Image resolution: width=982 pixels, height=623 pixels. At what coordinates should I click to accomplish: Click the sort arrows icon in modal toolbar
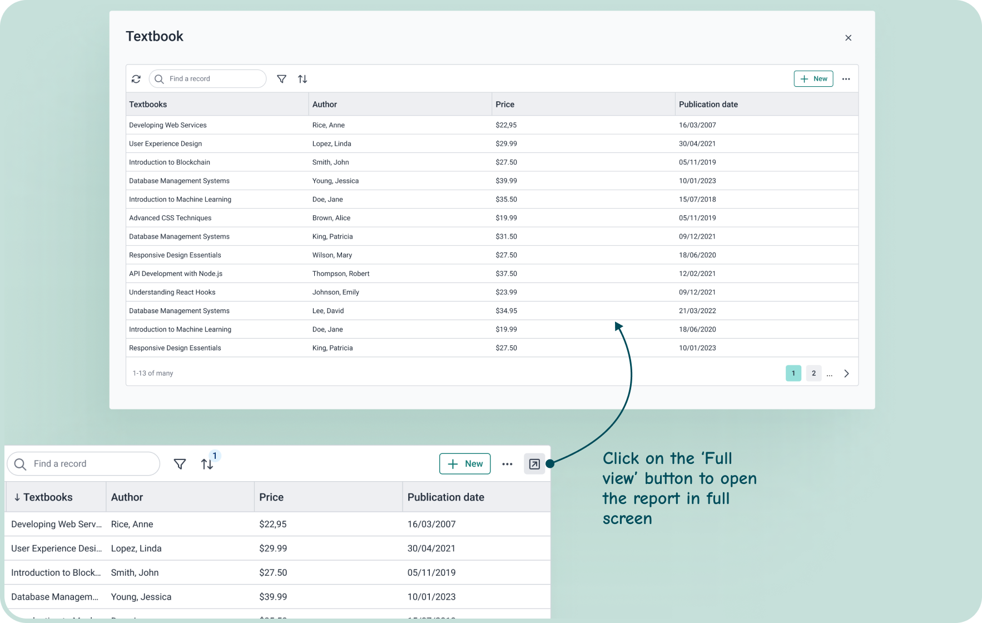click(x=302, y=79)
